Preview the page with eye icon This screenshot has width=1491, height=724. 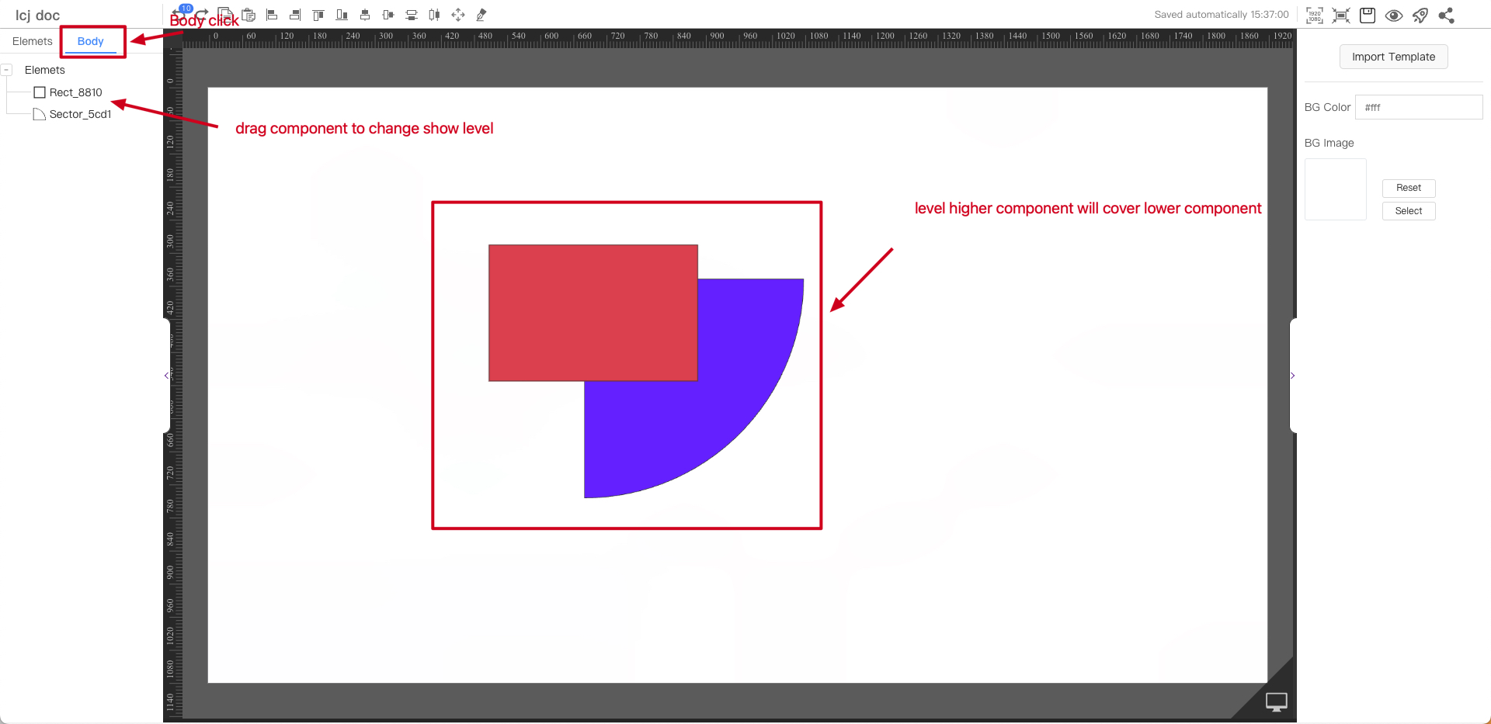(1394, 16)
